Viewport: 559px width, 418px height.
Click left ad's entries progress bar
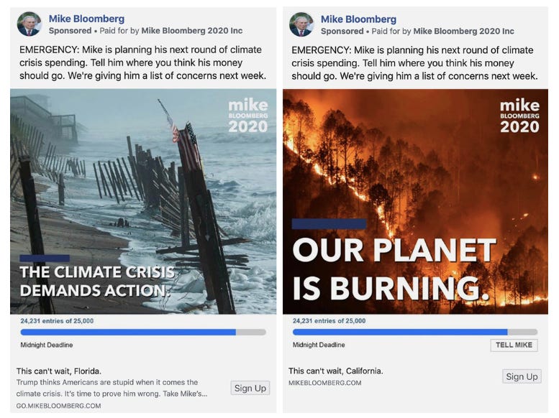(x=142, y=332)
